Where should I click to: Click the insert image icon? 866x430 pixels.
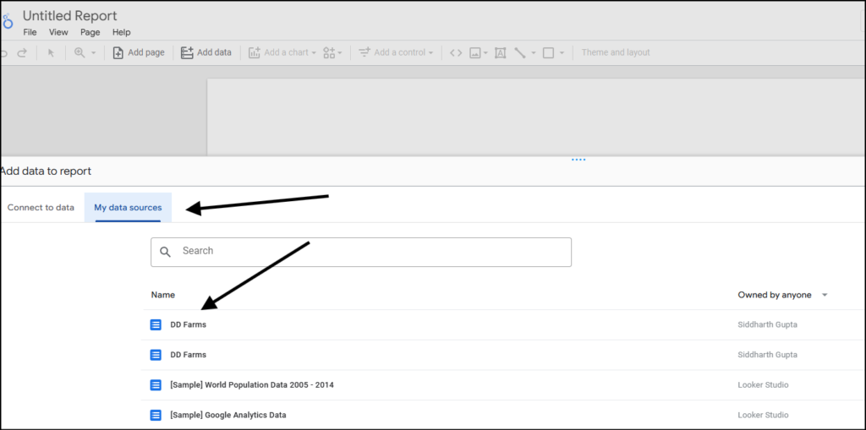[475, 53]
